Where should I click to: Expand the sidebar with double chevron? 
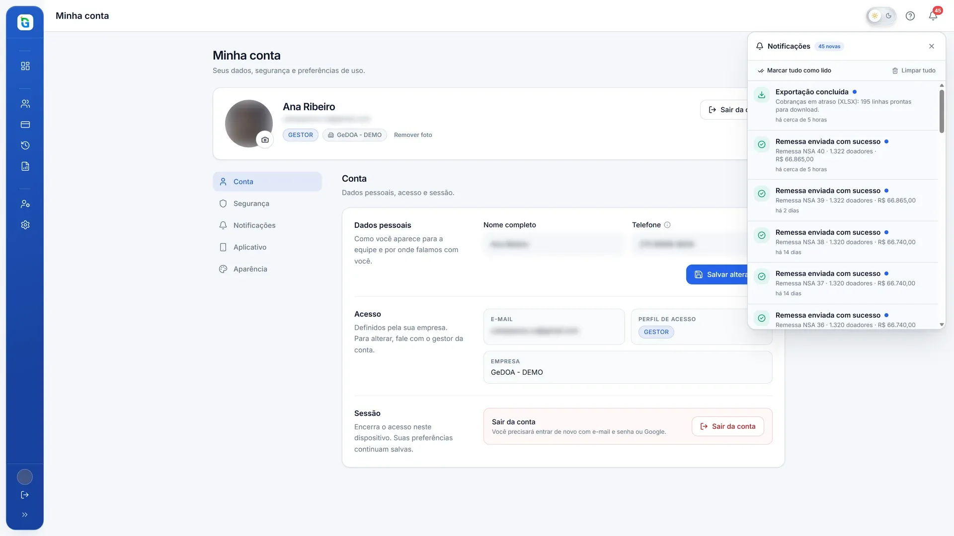tap(25, 515)
